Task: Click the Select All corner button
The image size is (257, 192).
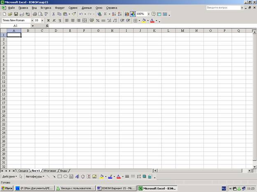Action: (3, 30)
